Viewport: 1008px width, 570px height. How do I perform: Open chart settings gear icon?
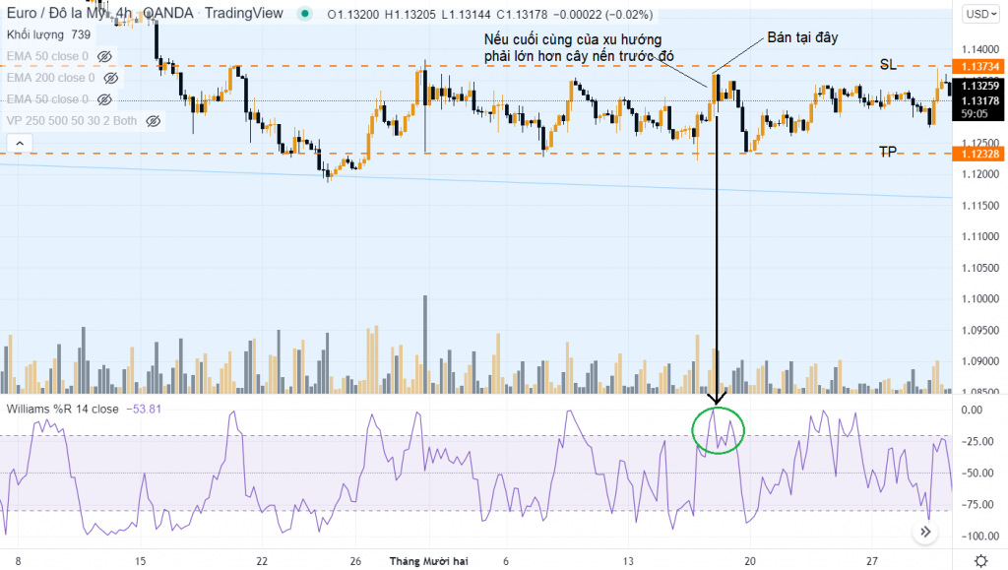click(x=980, y=560)
